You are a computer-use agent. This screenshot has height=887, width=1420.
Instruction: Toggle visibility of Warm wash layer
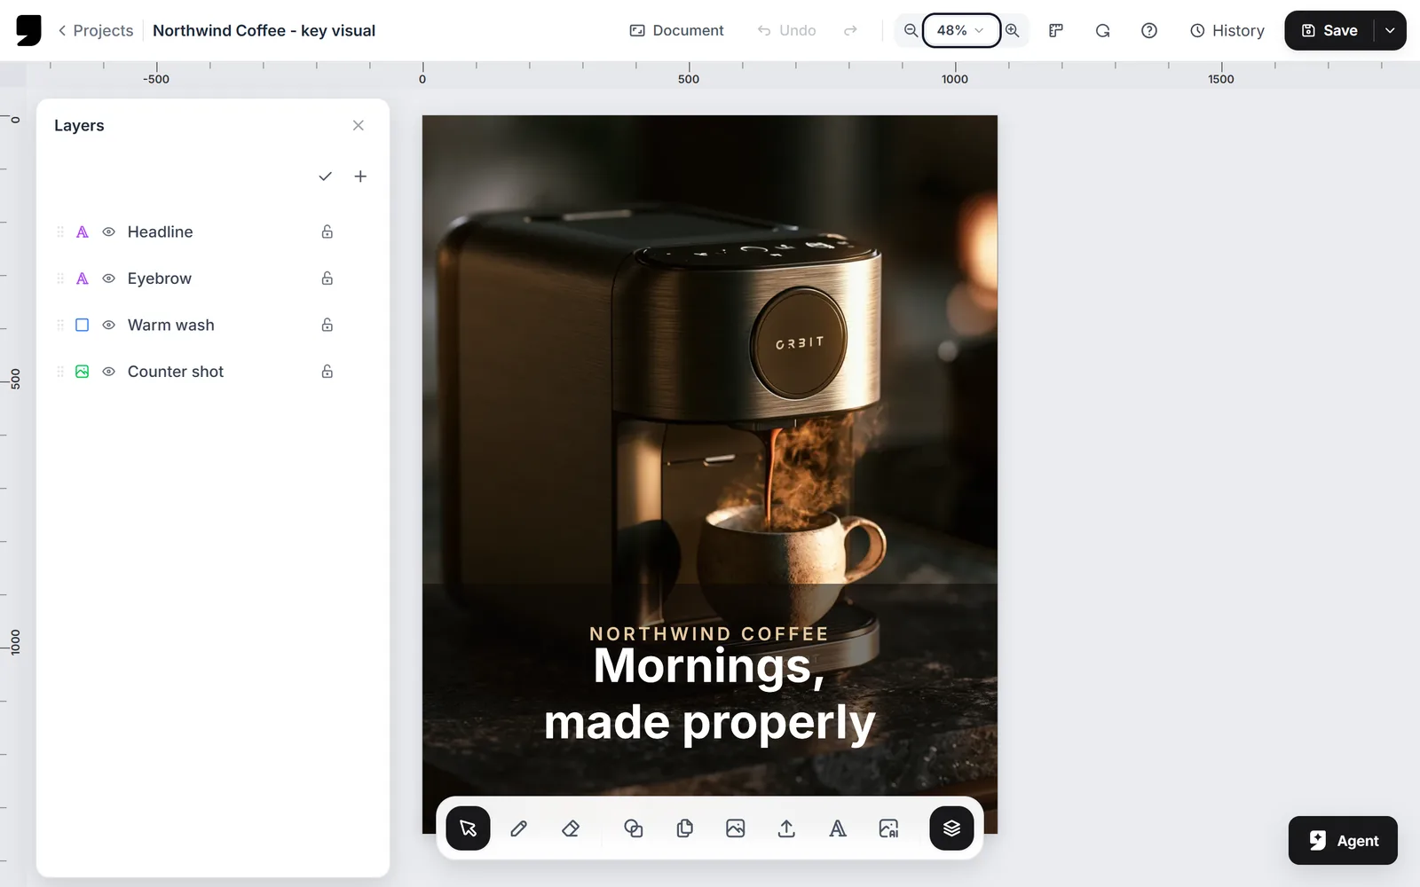[109, 325]
